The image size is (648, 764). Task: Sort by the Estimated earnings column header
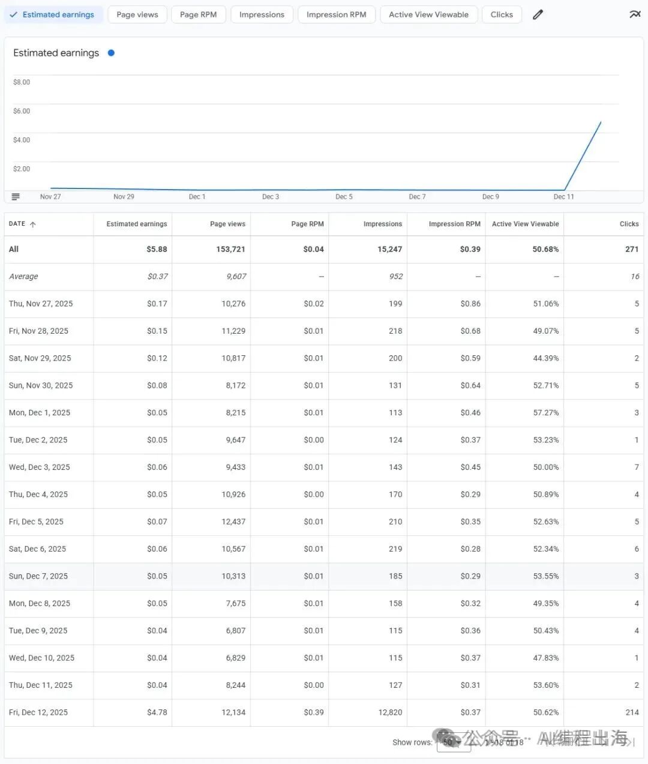pyautogui.click(x=137, y=224)
